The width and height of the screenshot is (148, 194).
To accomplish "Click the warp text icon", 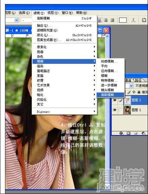I will 134,20.
